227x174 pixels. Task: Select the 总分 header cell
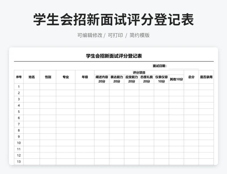[x=191, y=77]
